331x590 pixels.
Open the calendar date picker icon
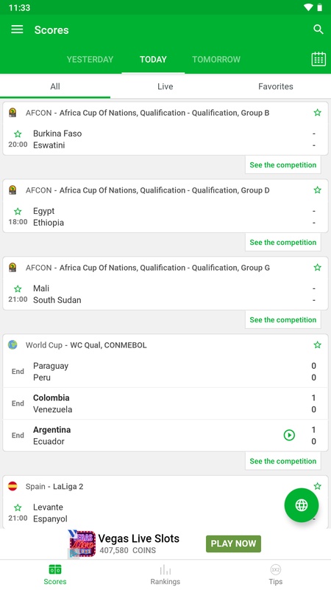point(318,59)
